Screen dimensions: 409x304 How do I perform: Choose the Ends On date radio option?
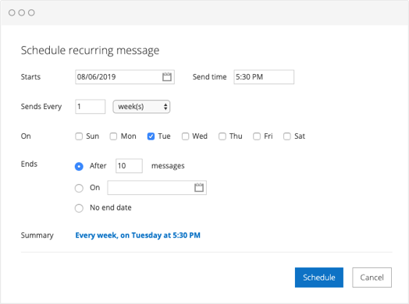(79, 188)
